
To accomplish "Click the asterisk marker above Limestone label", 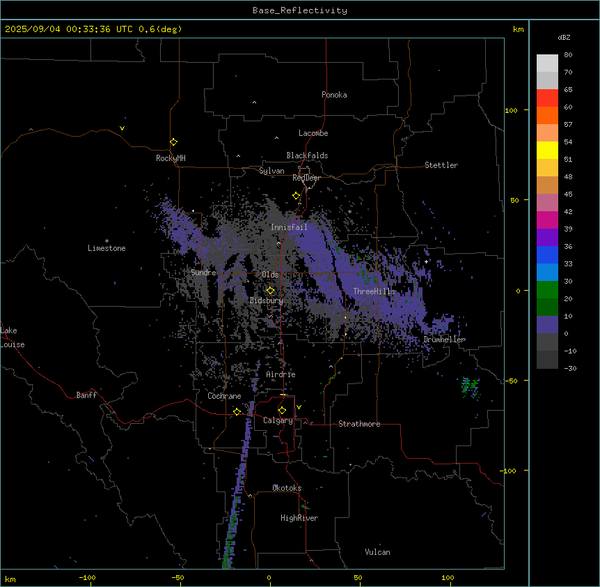I will click(106, 241).
